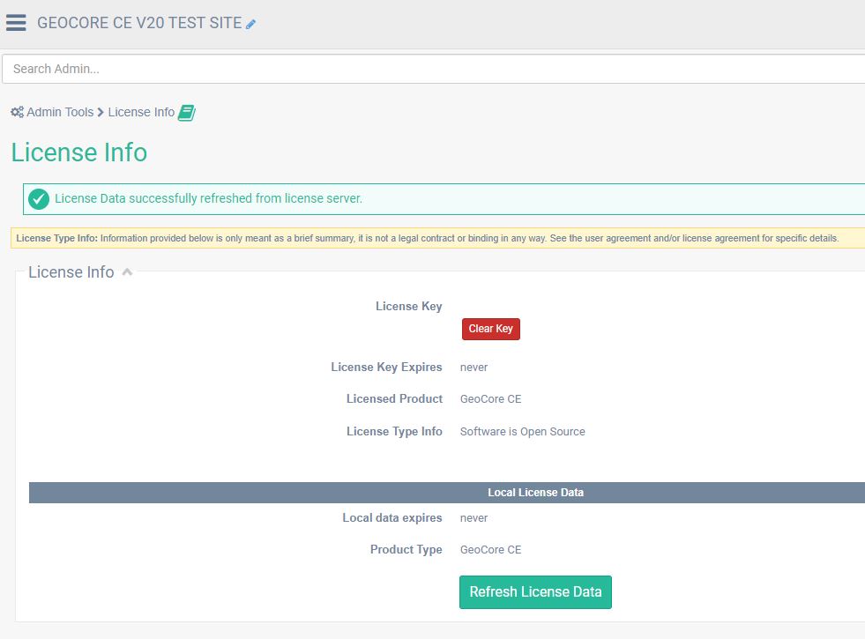Click the license data refreshed success message
Image resolution: width=865 pixels, height=639 pixels.
click(x=208, y=198)
